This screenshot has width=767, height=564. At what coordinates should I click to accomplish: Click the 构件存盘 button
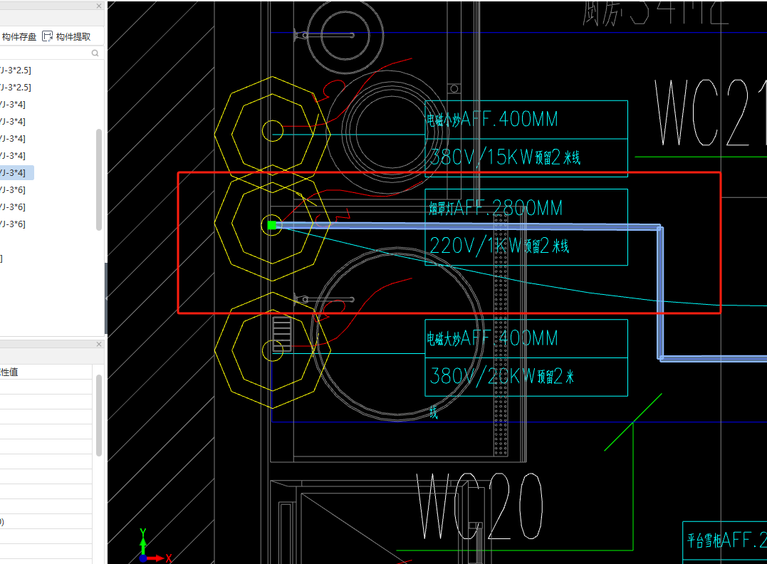coord(19,37)
